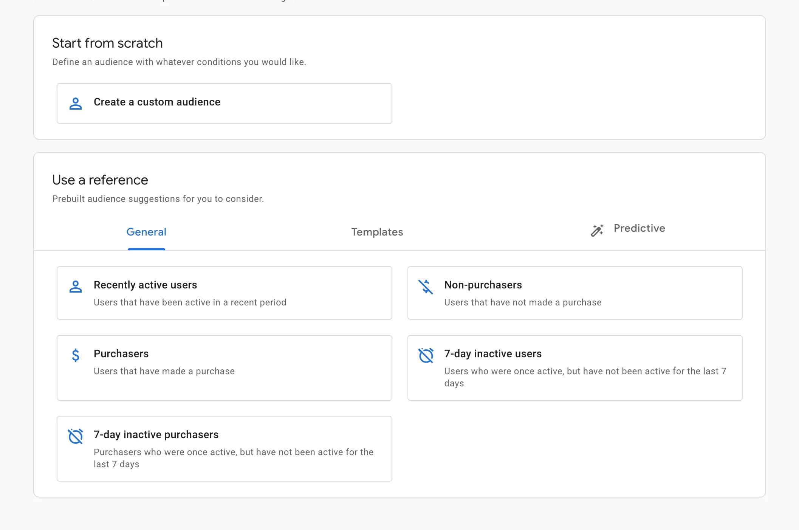Choose the Non-purchasers suggested audience
The height and width of the screenshot is (530, 799).
[x=575, y=293]
